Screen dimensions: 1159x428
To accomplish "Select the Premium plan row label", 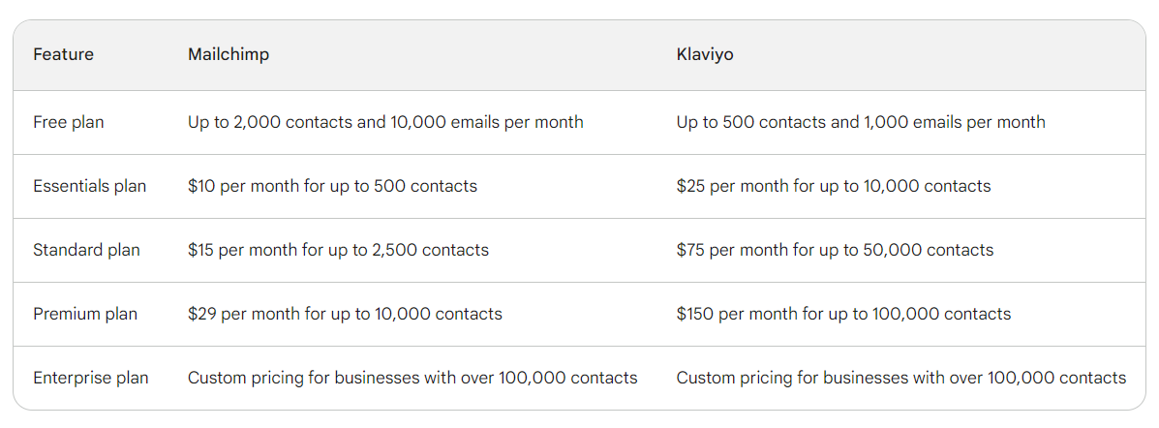I will pos(85,315).
